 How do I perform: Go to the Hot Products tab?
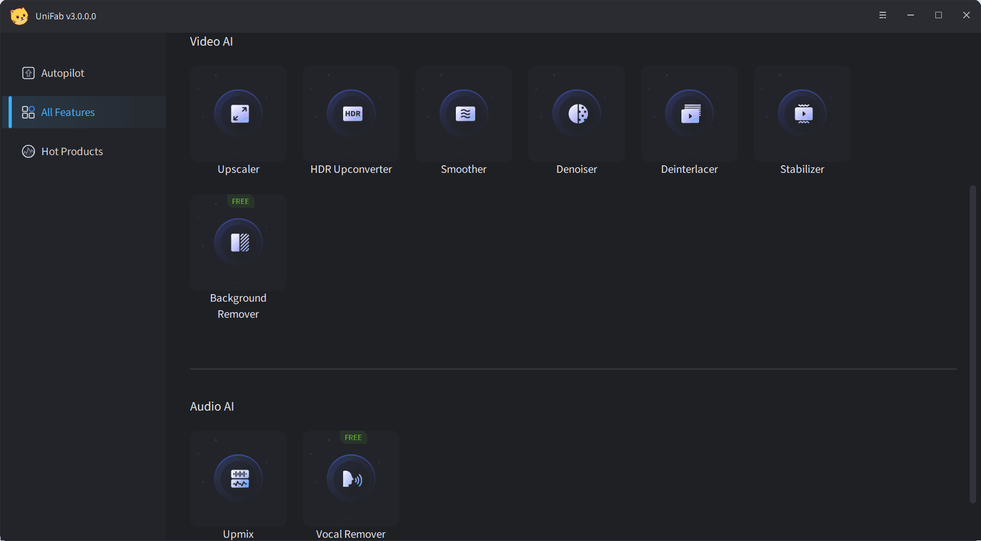pos(84,151)
